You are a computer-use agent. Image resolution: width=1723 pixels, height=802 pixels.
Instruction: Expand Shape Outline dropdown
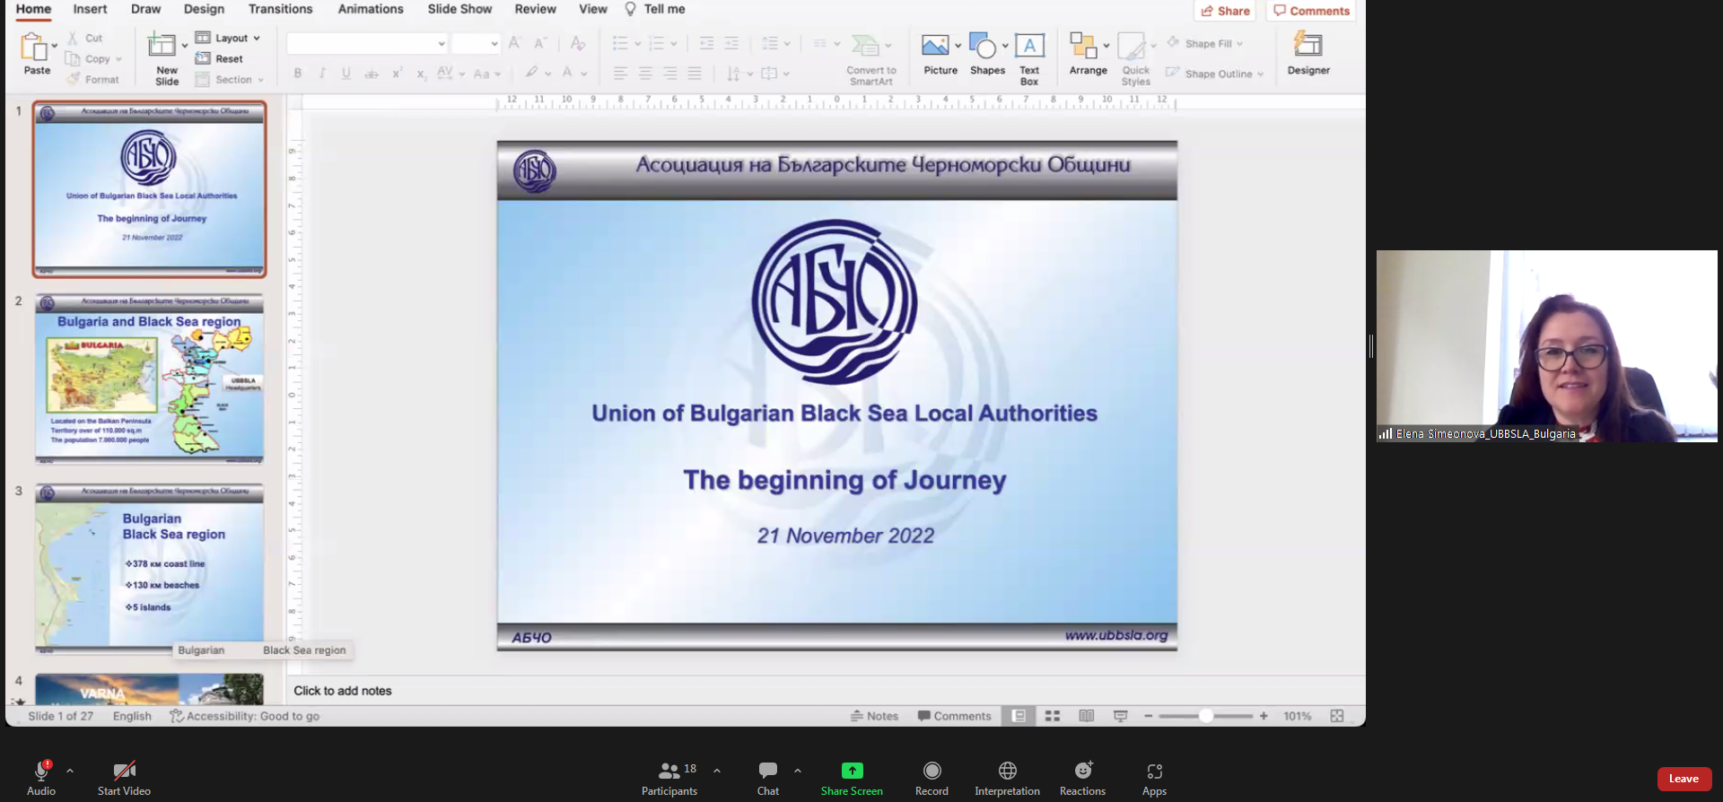(x=1261, y=74)
